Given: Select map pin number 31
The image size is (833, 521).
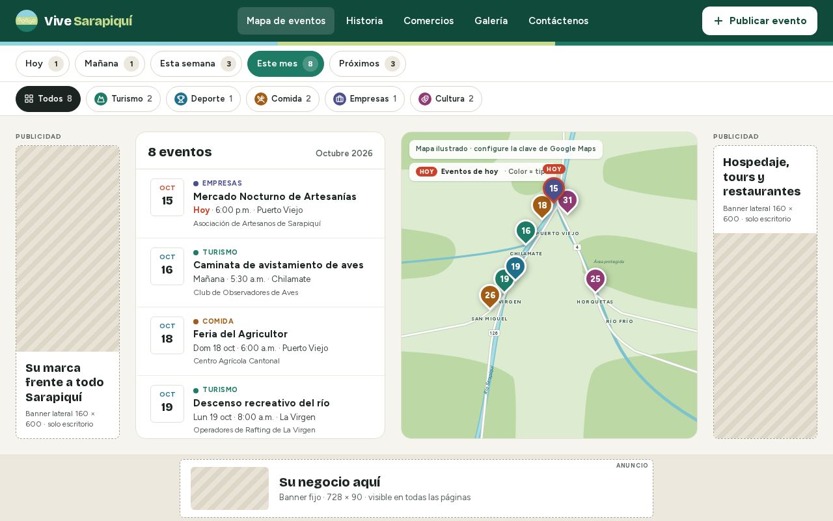Looking at the screenshot, I should click(x=567, y=201).
